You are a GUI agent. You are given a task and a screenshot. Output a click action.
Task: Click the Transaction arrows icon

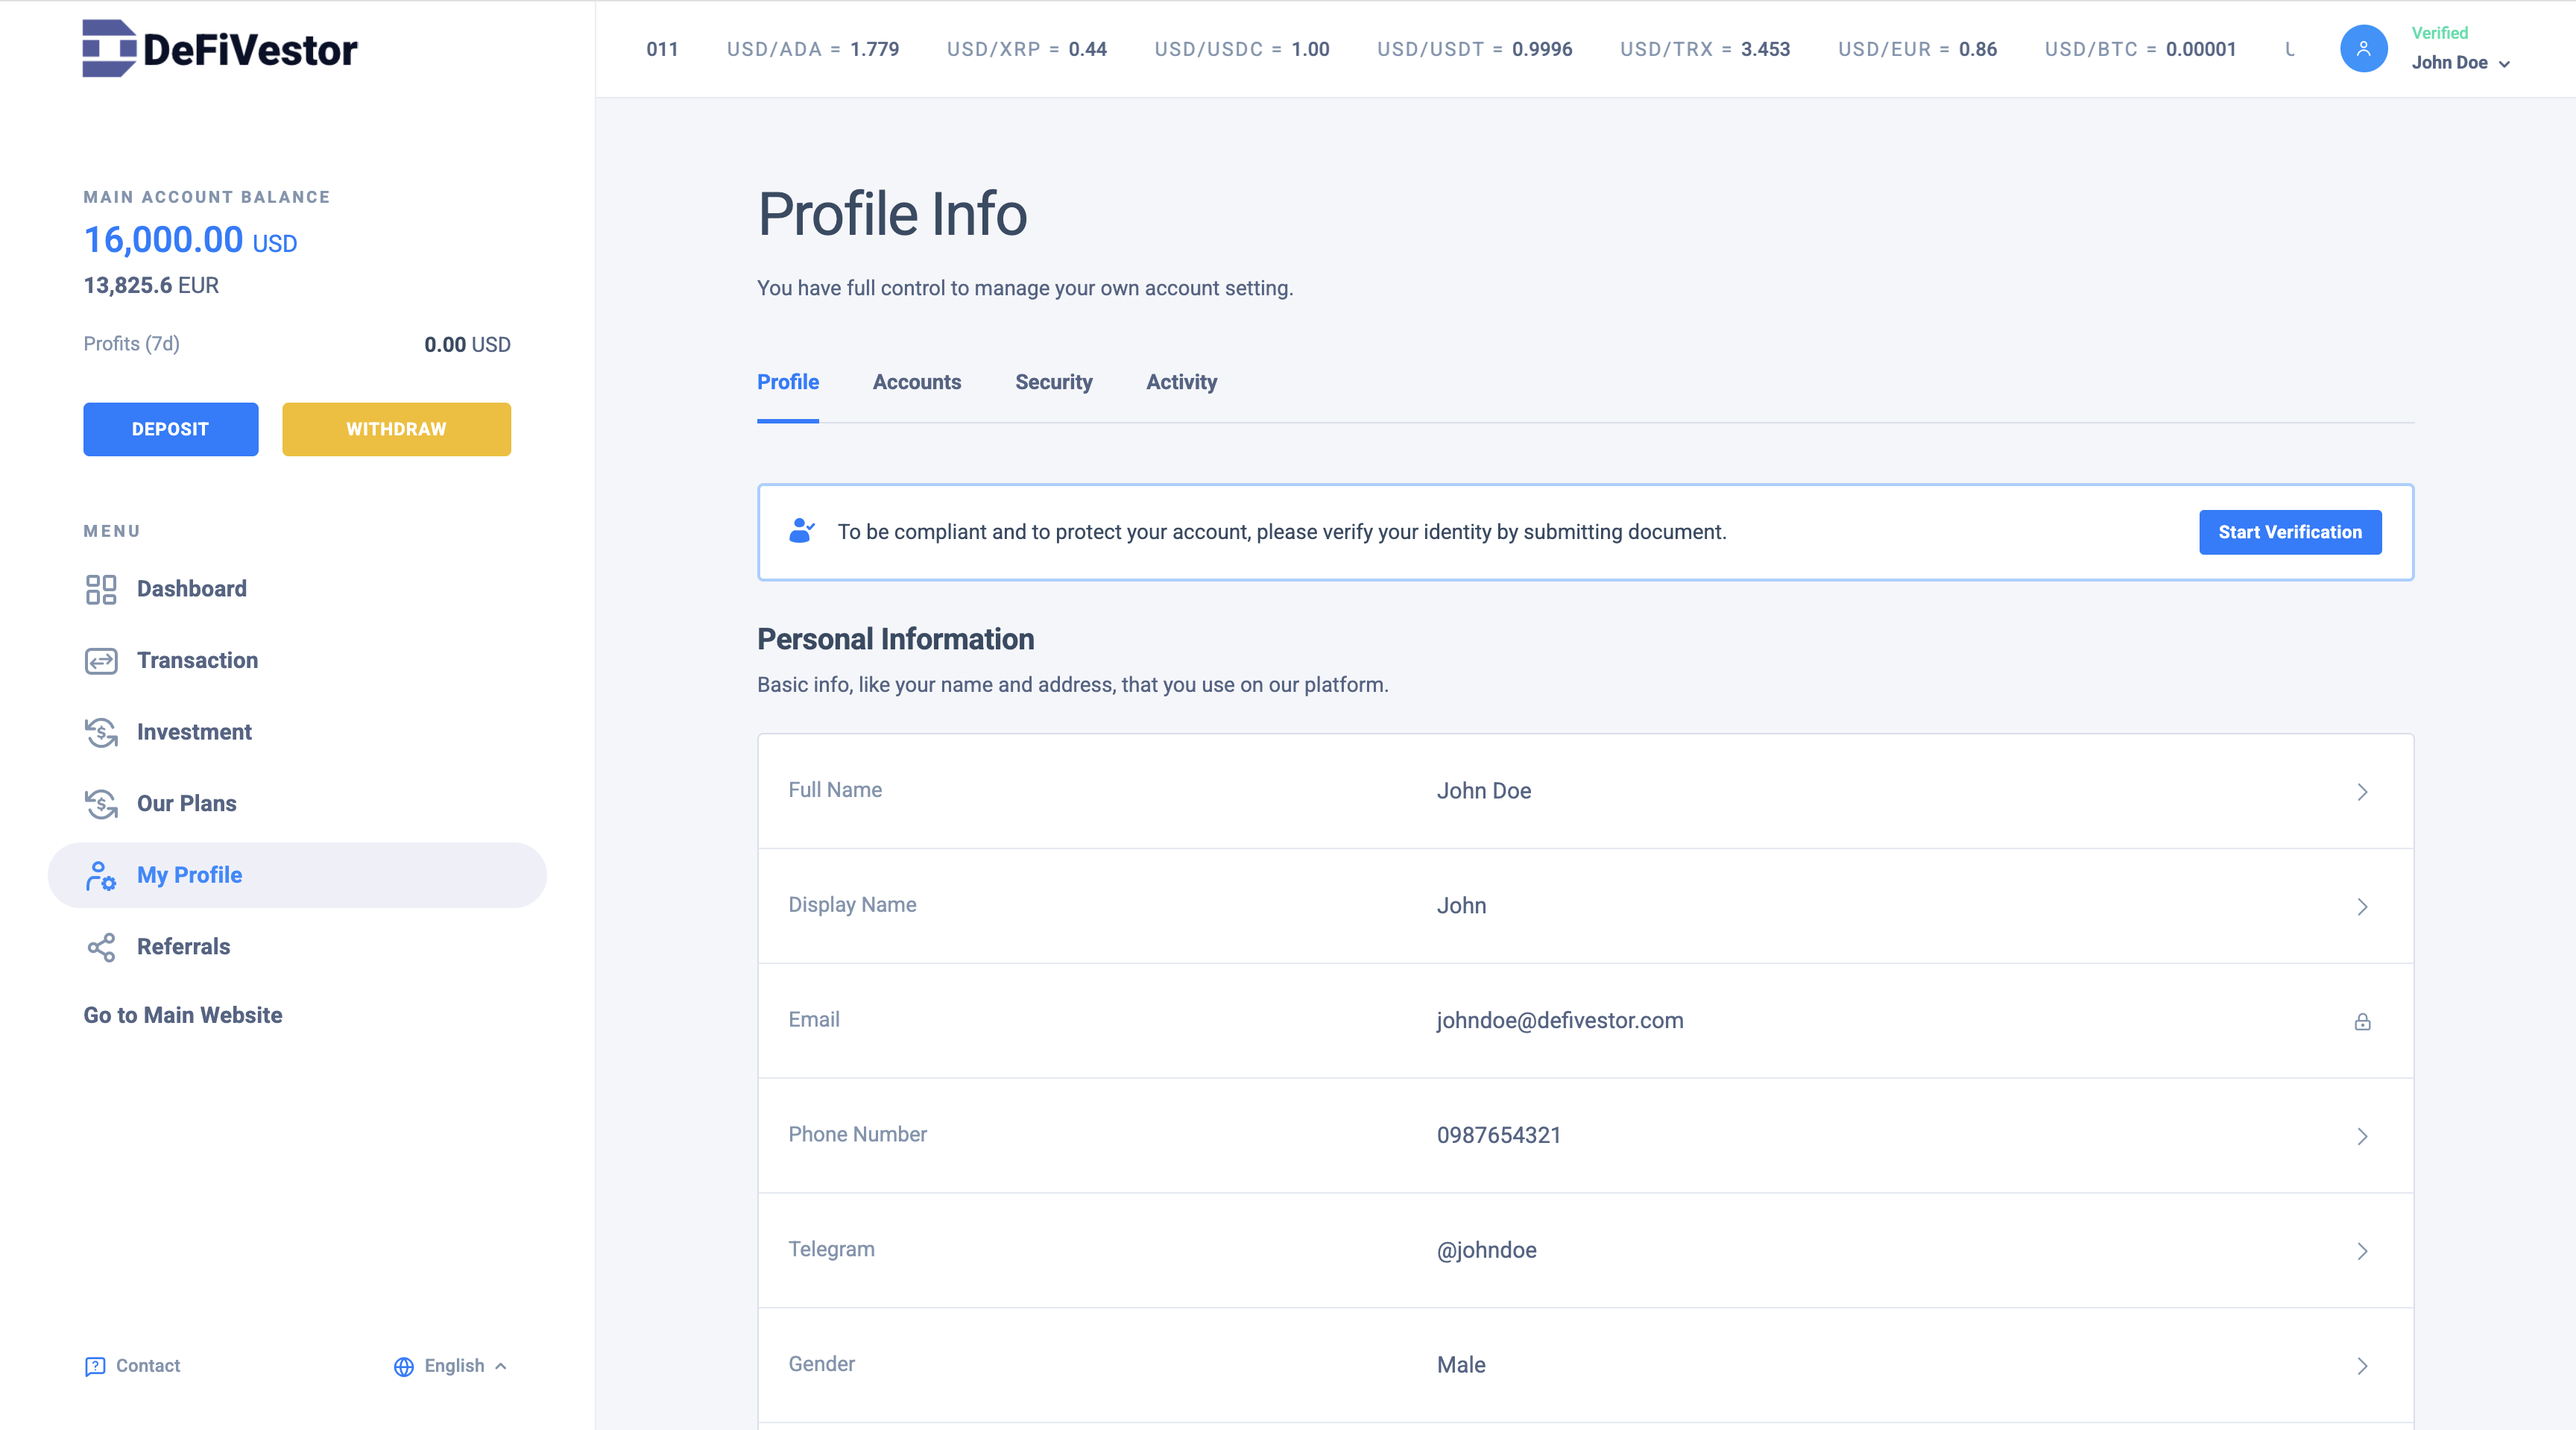click(101, 661)
